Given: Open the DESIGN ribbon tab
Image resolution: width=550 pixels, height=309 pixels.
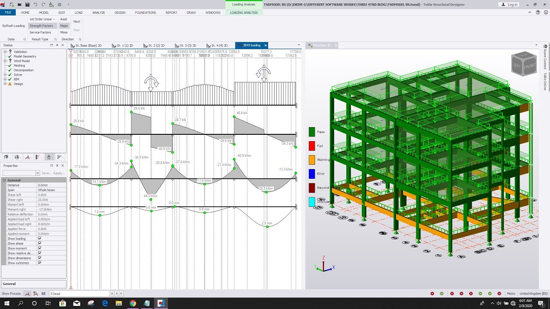Looking at the screenshot, I should [x=120, y=12].
